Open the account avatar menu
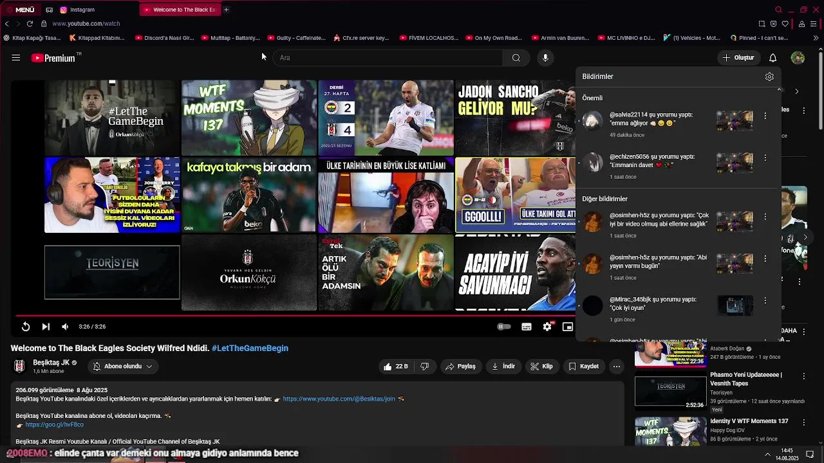The image size is (824, 463). 798,58
